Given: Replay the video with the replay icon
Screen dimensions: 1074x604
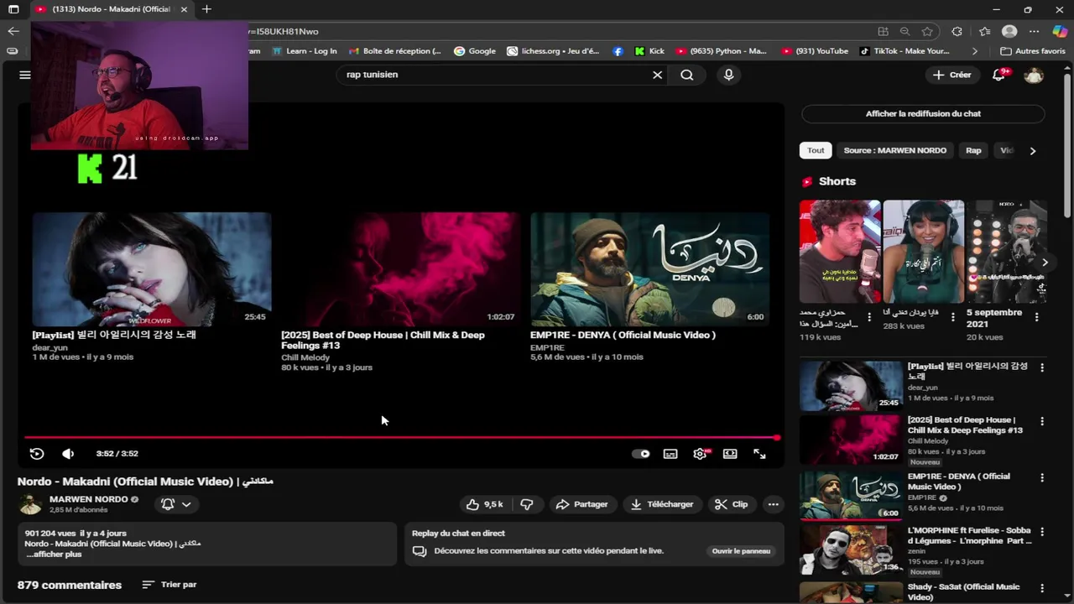Looking at the screenshot, I should coord(37,454).
